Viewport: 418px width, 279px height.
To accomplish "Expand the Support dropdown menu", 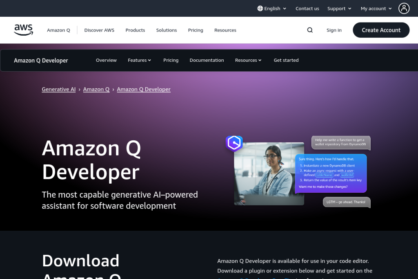I will click(x=339, y=9).
